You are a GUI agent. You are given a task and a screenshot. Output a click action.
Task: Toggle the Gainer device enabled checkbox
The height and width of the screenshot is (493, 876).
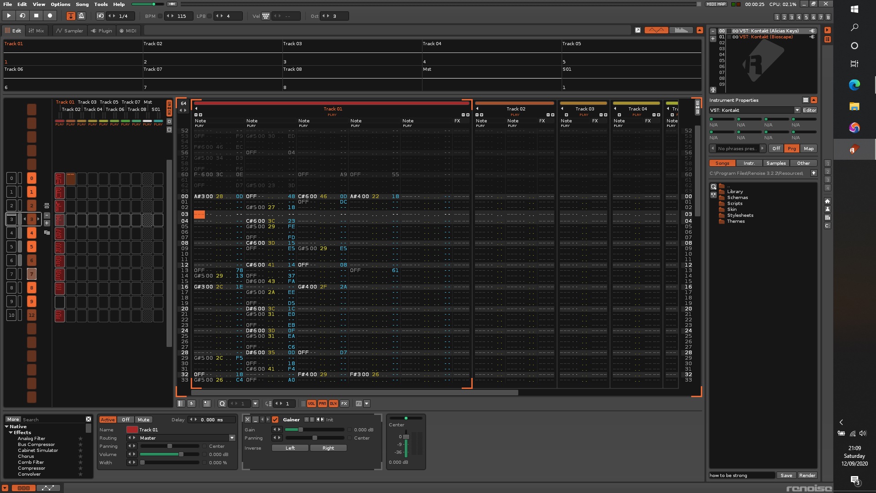click(x=275, y=420)
